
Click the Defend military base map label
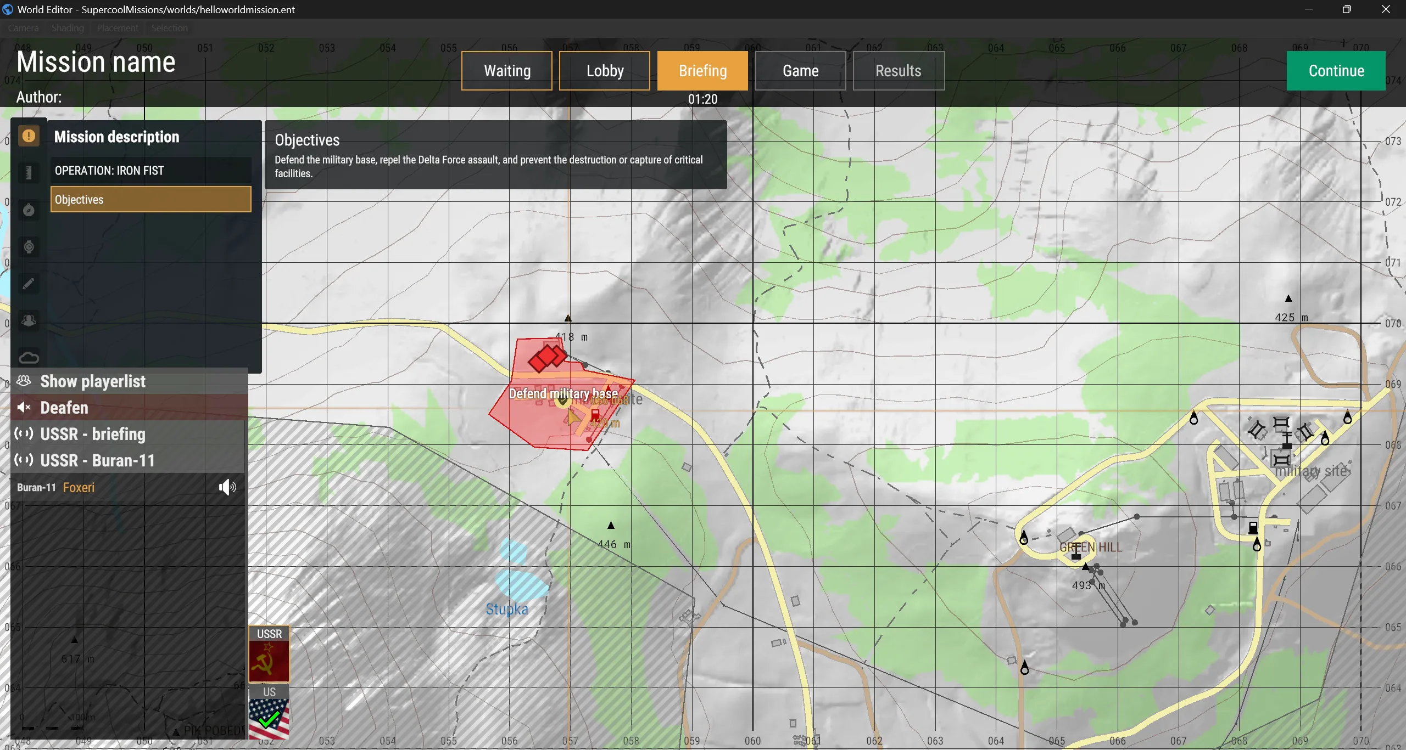[x=563, y=393]
